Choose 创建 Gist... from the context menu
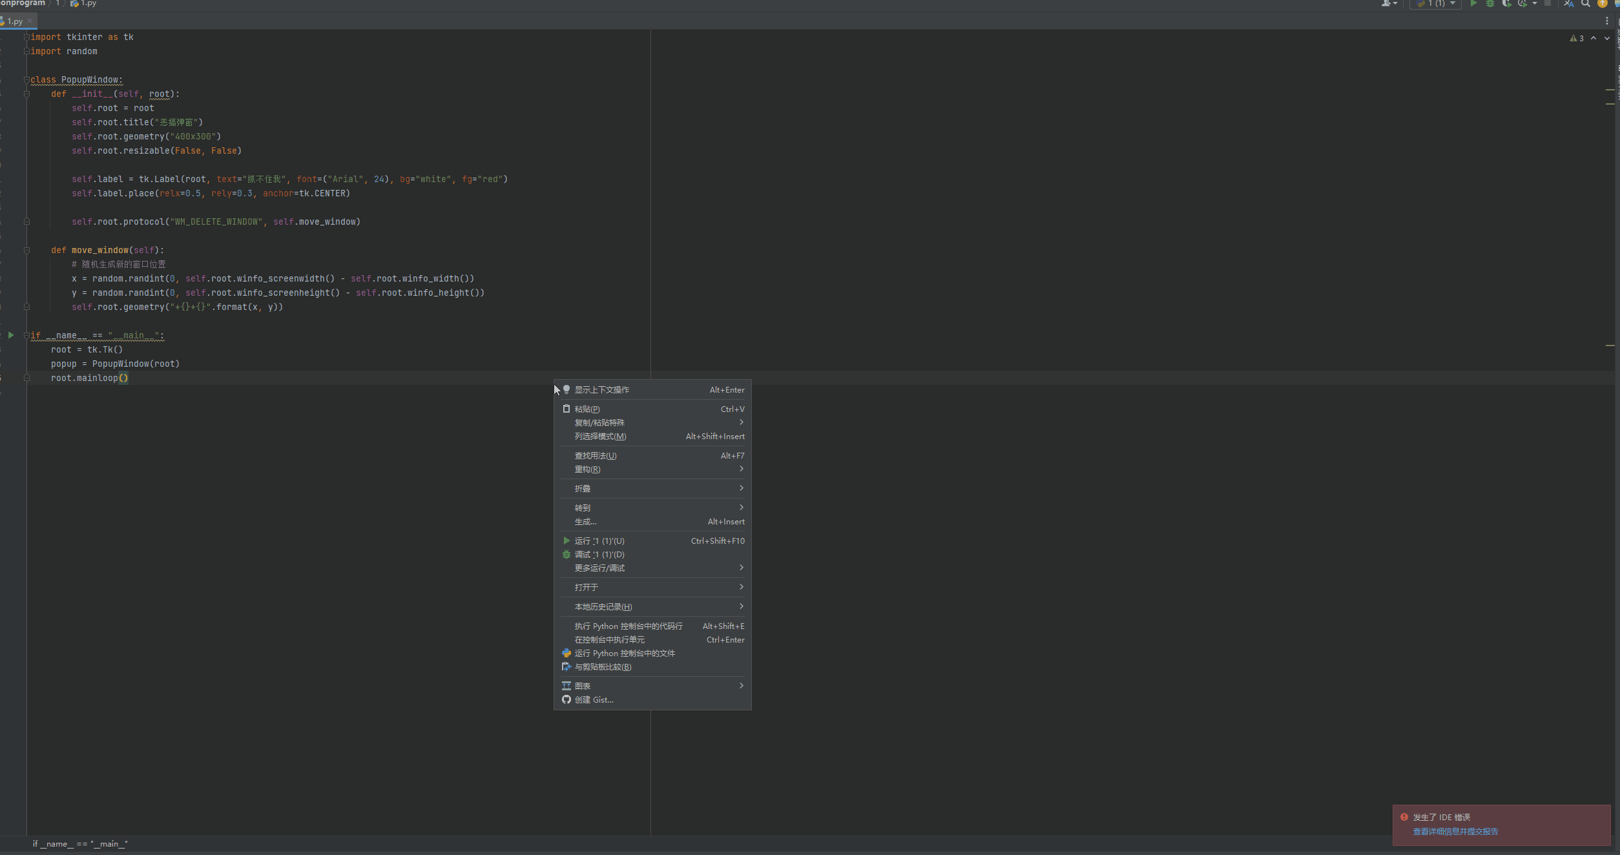1620x855 pixels. [652, 700]
